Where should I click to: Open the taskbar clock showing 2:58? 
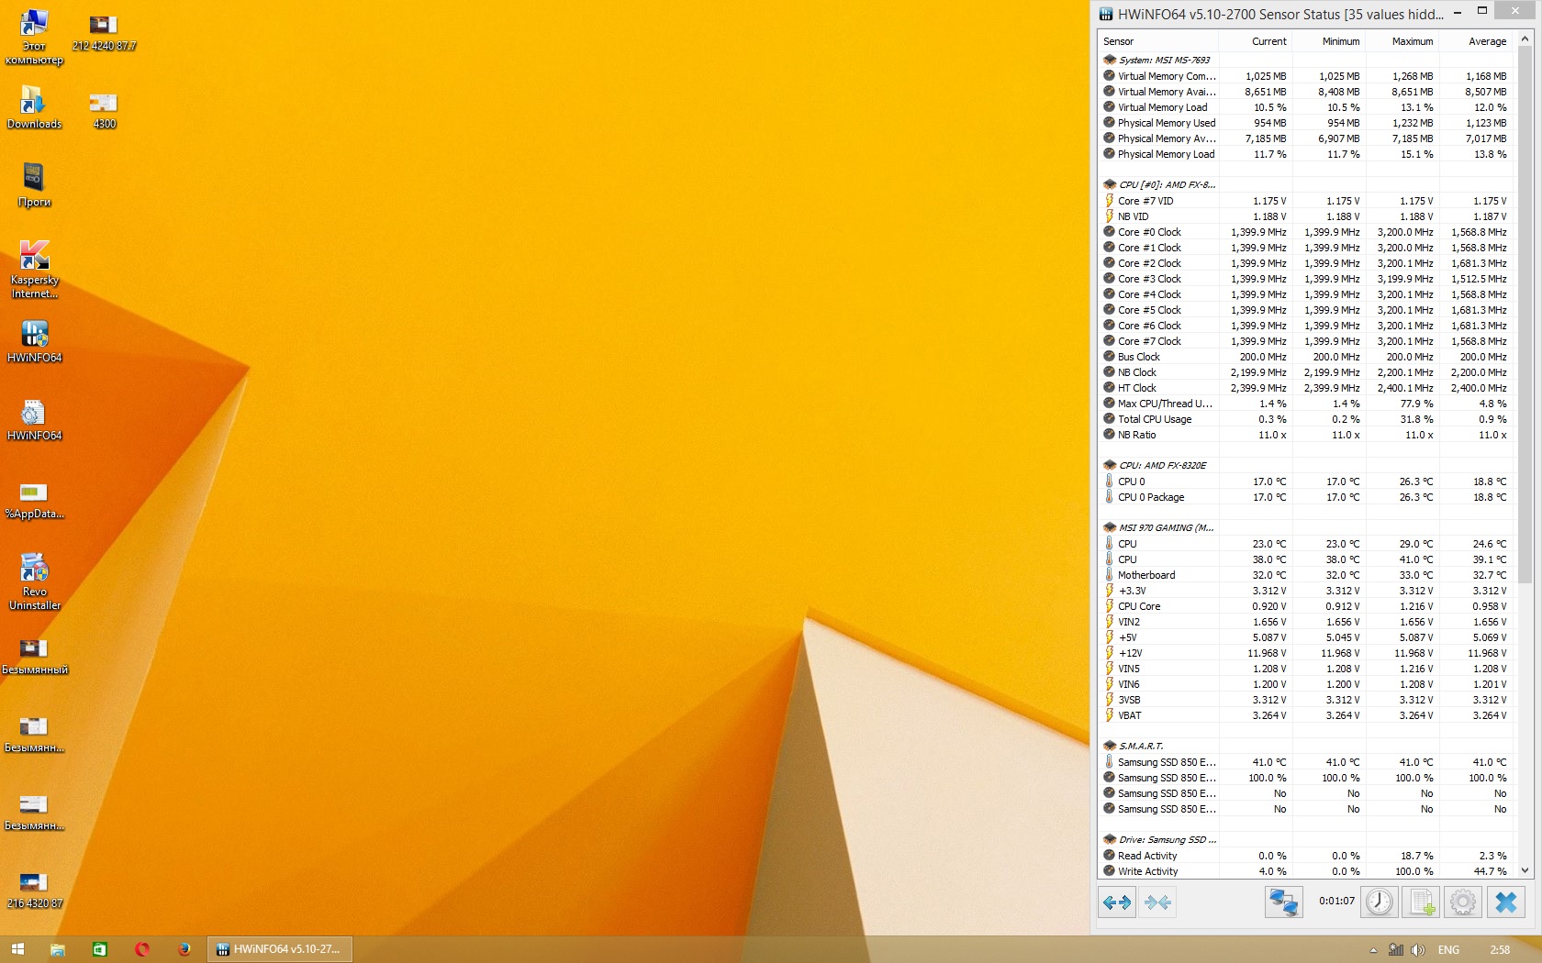click(x=1500, y=950)
